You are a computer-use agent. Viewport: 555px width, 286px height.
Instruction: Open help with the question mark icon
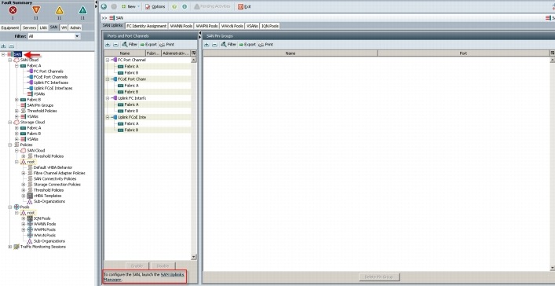pos(174,6)
